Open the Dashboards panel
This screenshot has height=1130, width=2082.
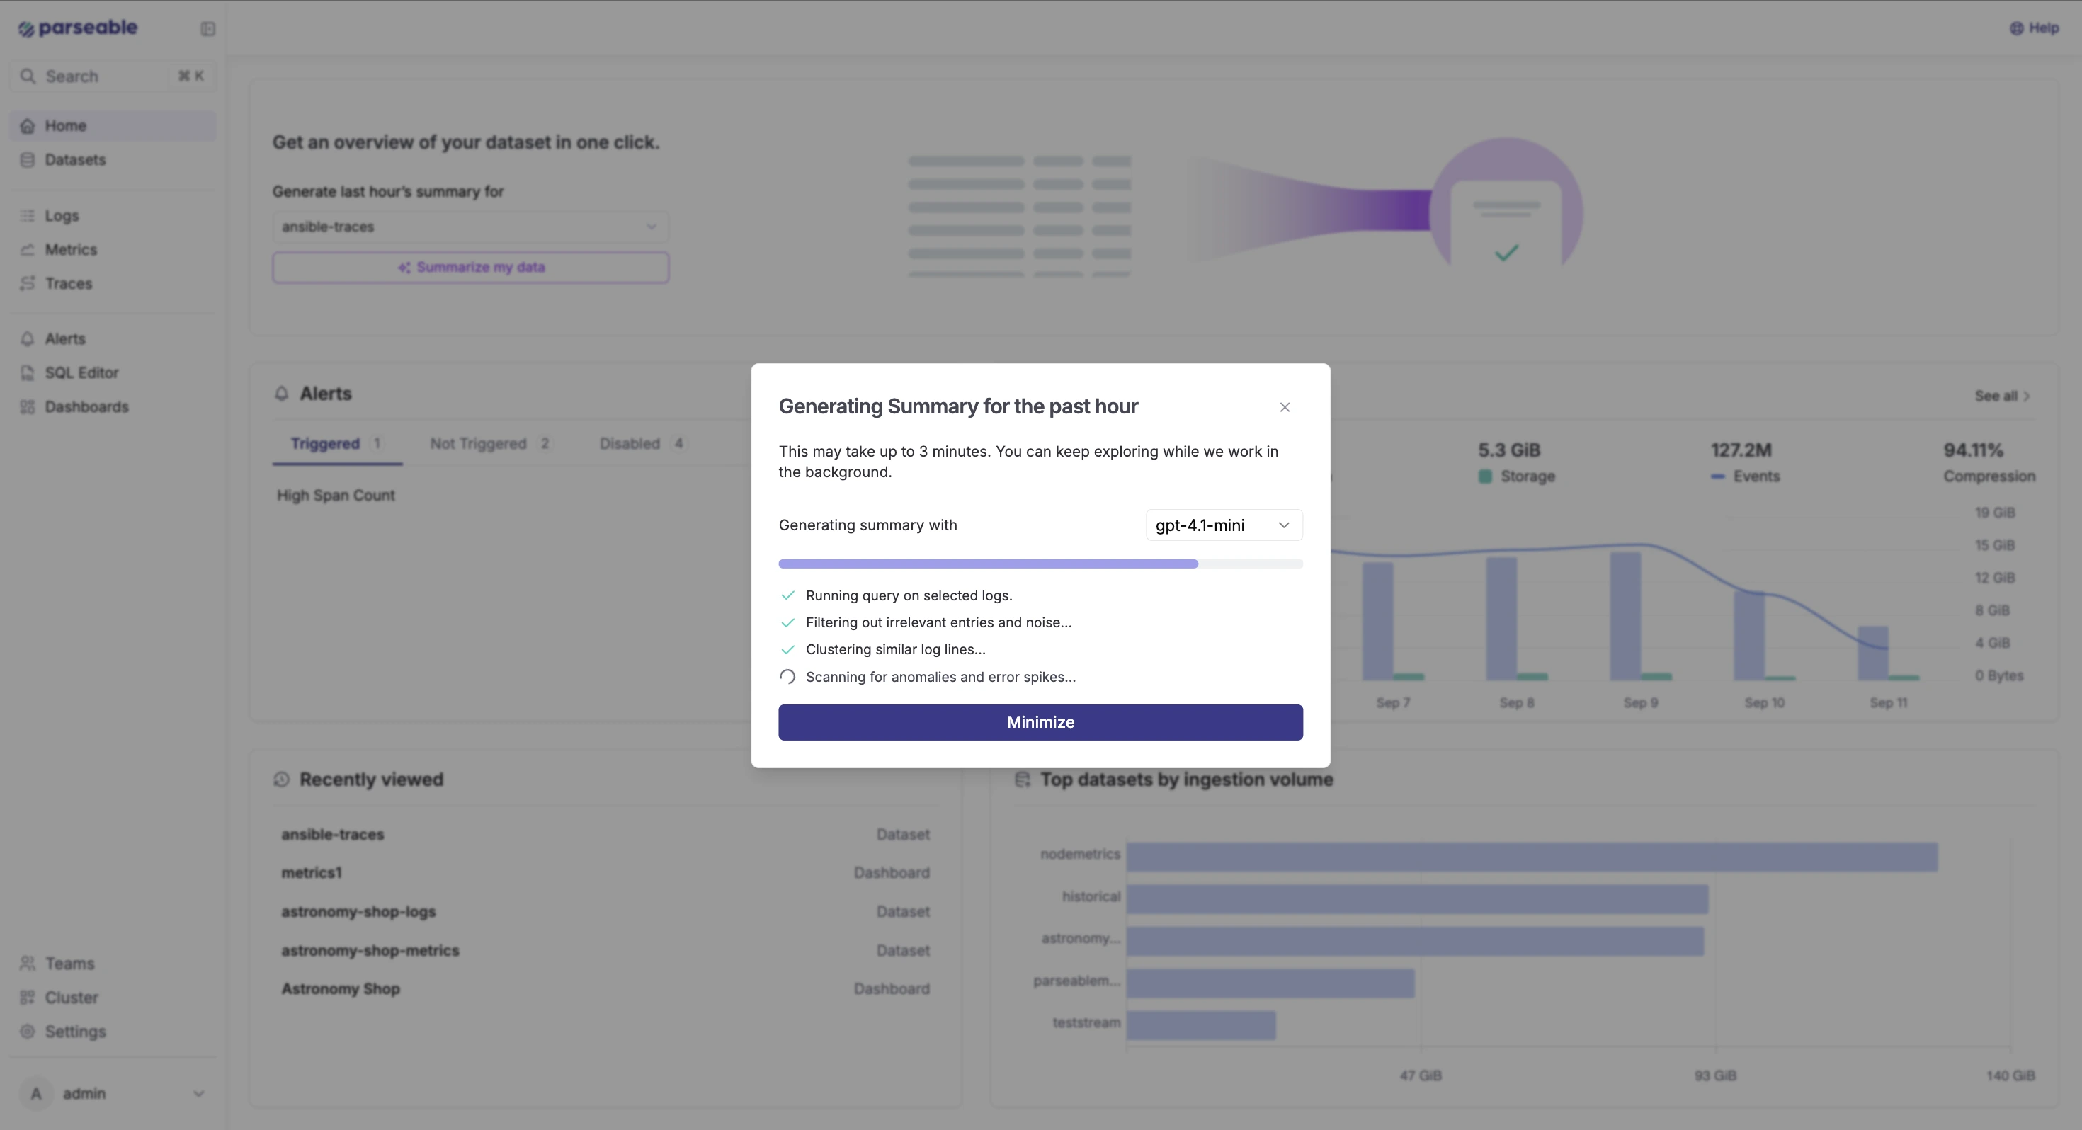click(86, 406)
